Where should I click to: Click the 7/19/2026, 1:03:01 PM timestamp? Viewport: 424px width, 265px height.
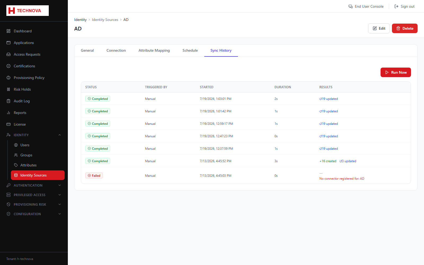click(215, 99)
